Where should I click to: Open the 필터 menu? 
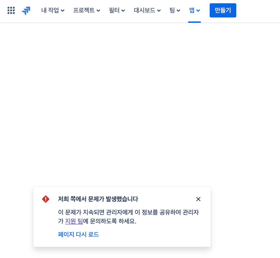(x=115, y=10)
